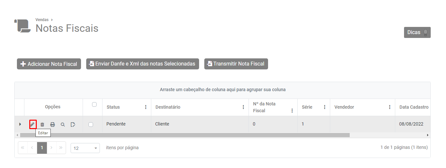Click the Vendas breadcrumb link
This screenshot has width=446, height=168.
42,20
